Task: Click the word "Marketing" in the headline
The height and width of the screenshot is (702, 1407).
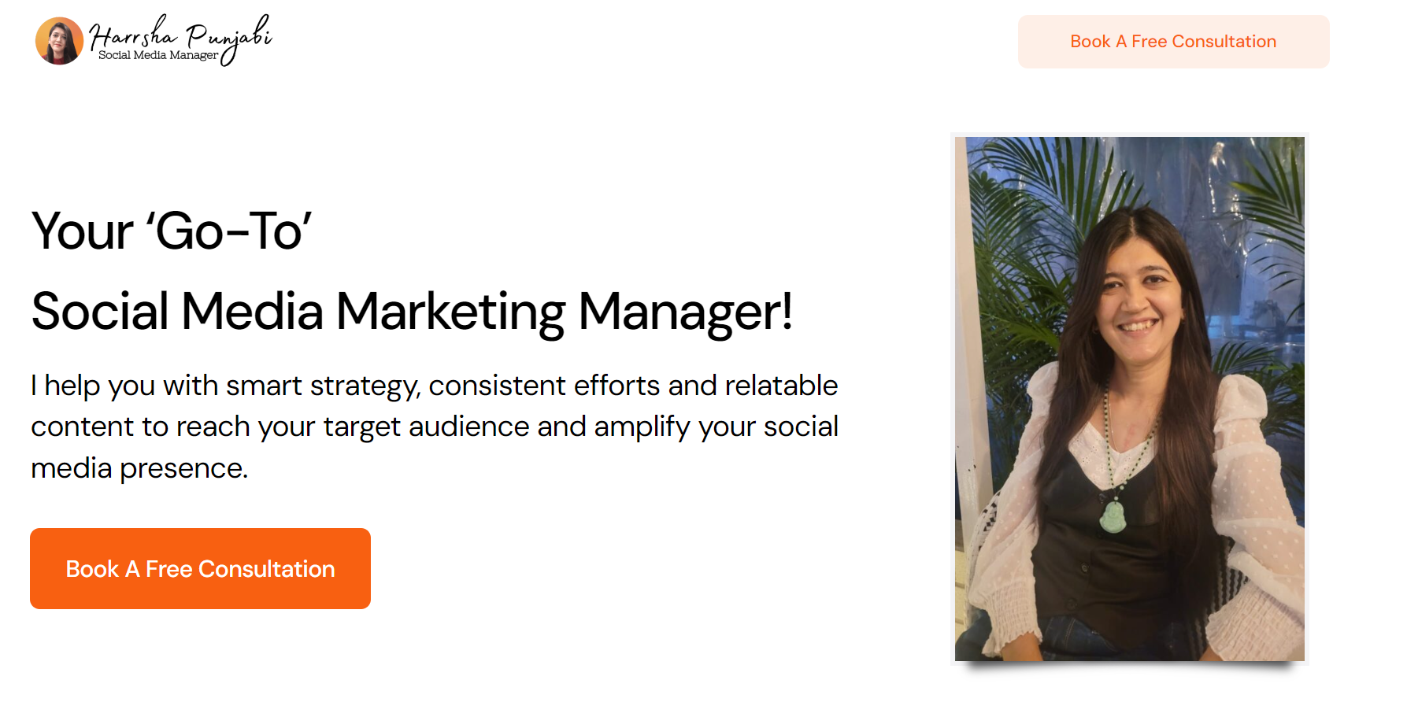Action: coord(450,312)
